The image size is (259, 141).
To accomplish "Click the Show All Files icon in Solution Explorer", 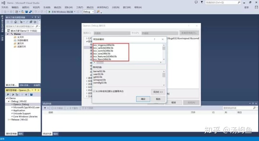I will [35, 22].
